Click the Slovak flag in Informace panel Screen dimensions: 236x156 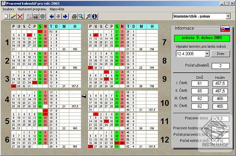point(225,29)
